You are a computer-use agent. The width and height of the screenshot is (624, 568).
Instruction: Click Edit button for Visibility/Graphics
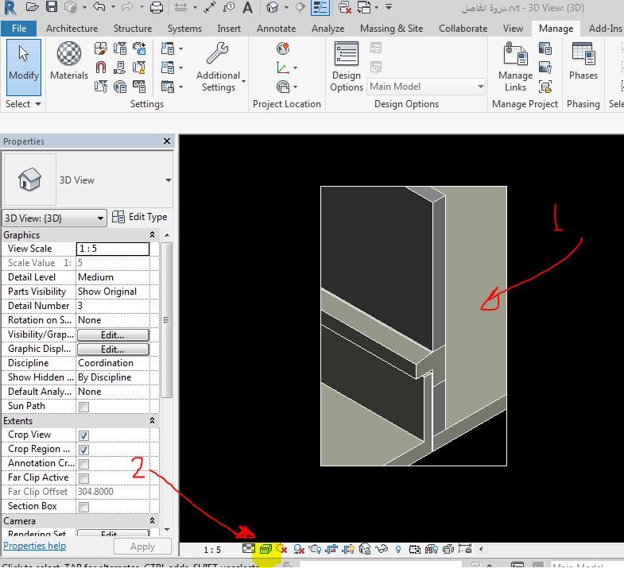coord(113,335)
